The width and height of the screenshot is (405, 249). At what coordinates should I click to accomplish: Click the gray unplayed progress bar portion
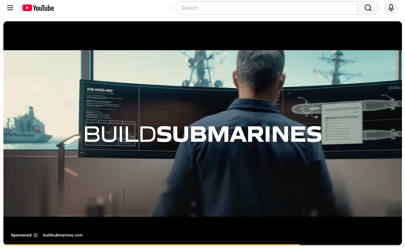coord(350,244)
